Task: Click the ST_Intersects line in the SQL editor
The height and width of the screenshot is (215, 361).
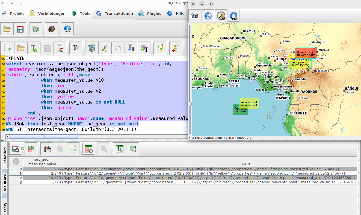Action: coord(72,129)
